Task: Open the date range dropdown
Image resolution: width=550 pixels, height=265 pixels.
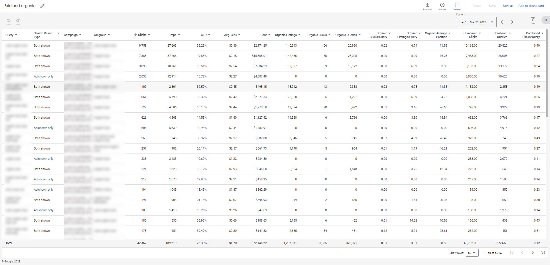Action: [x=476, y=22]
